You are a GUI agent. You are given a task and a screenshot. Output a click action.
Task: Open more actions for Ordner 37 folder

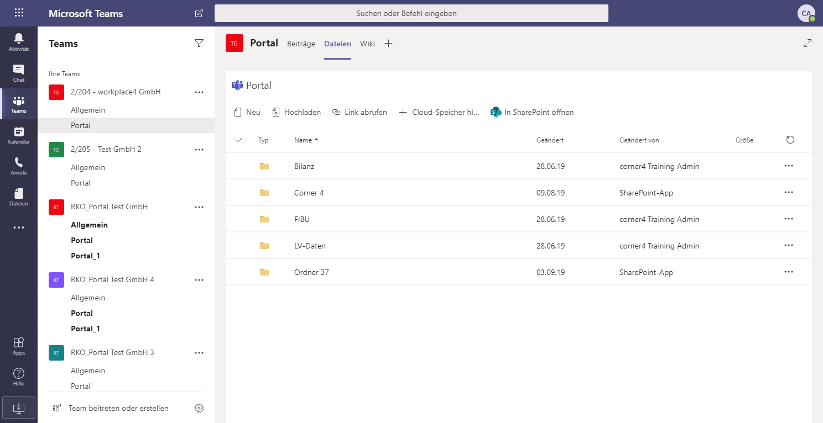pos(789,272)
